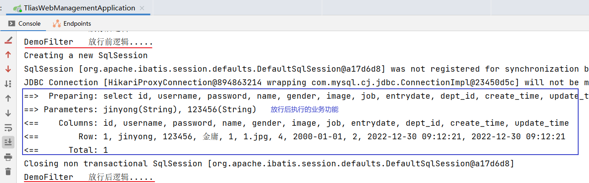589x183 pixels.
Task: Select the TliasWebManagementApplication run tab
Action: pos(74,8)
